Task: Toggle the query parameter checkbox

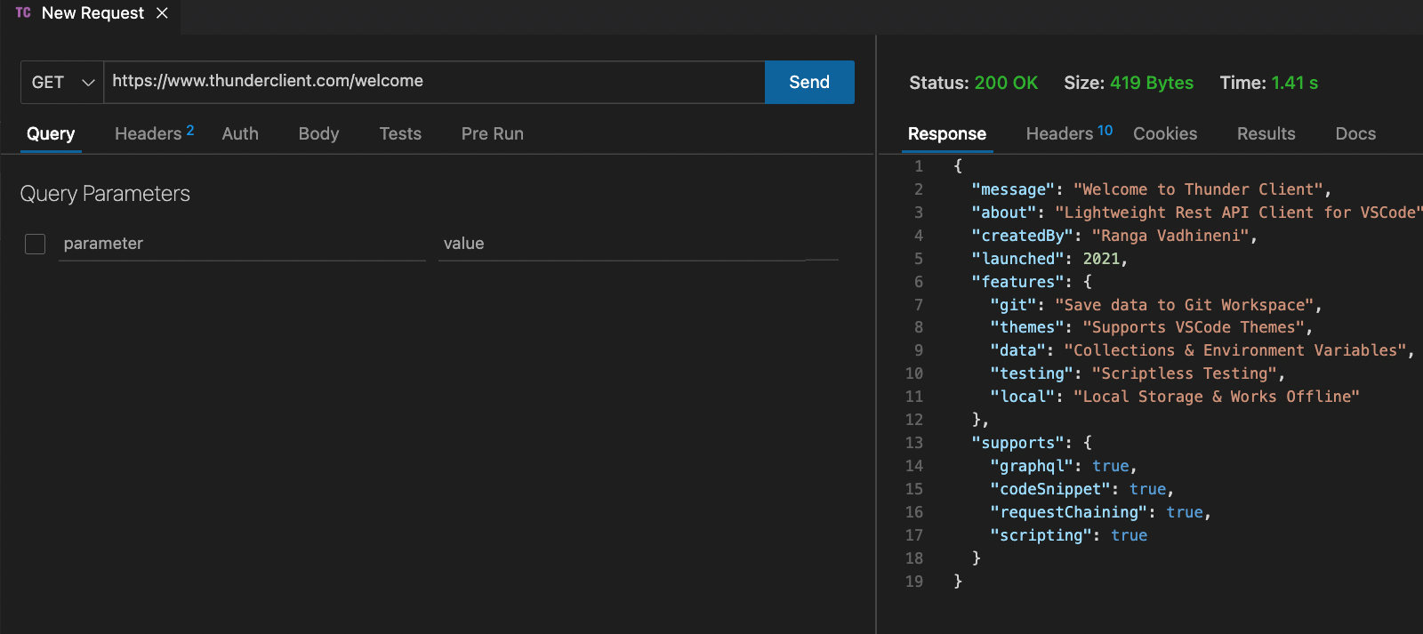Action: 36,244
